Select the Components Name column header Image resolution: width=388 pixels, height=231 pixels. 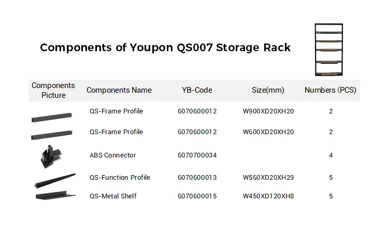tap(119, 90)
